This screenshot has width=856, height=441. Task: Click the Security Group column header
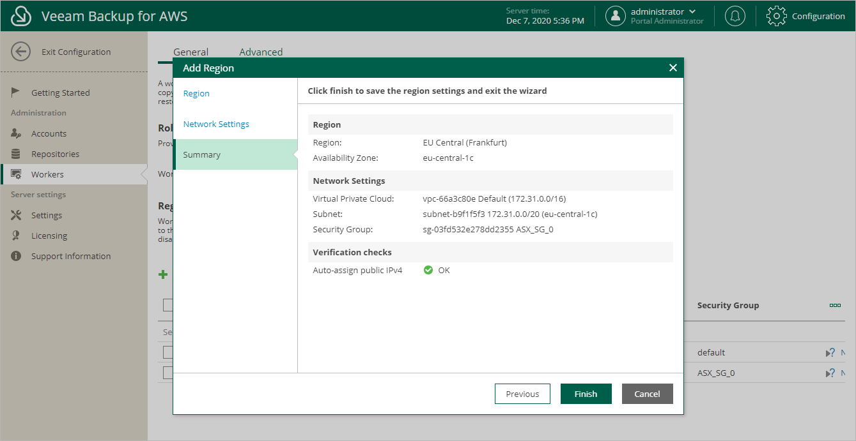[728, 305]
